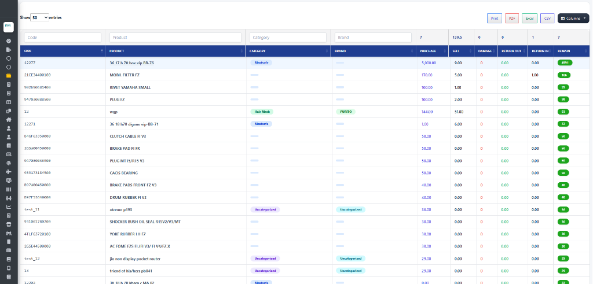Open the WordPress icon in sidebar
Screen dimensions: 593x284
(x=9, y=163)
